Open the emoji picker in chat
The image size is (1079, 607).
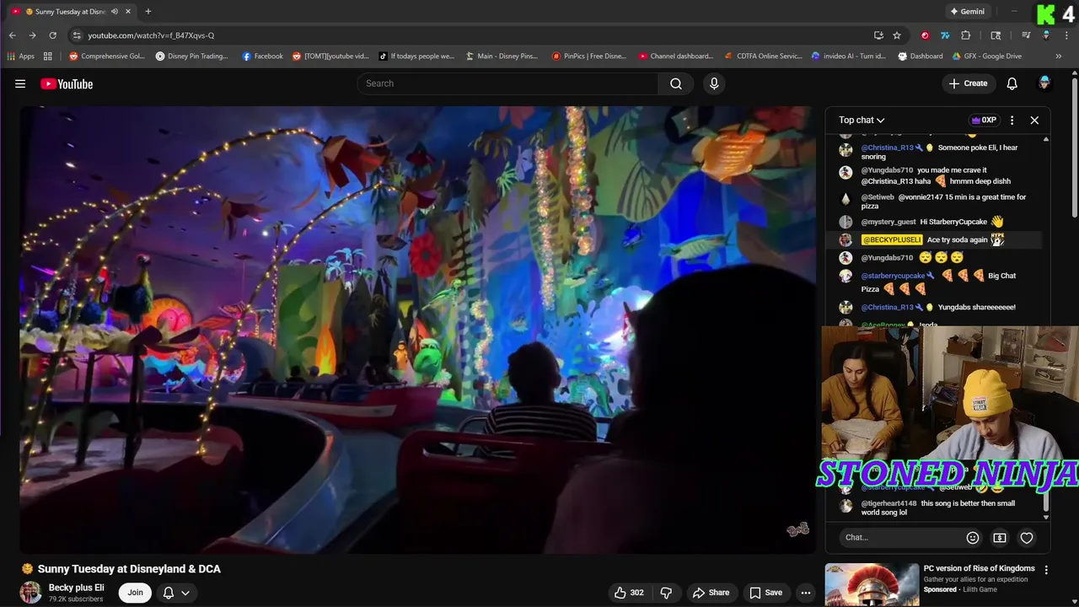pyautogui.click(x=973, y=538)
